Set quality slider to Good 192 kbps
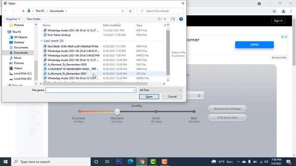Screen dimensions: 296x166 156,112
